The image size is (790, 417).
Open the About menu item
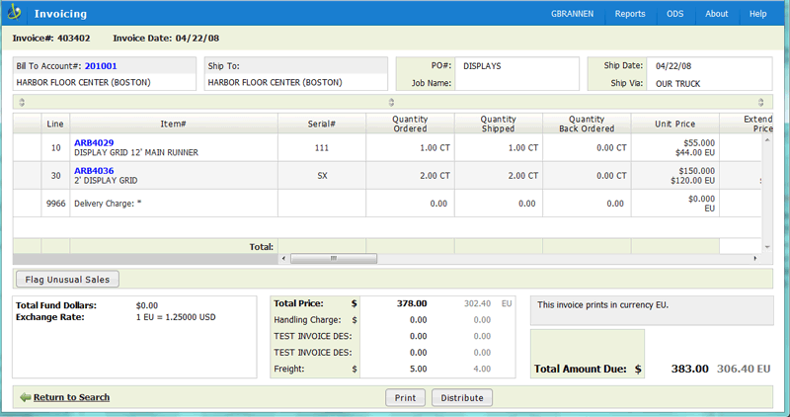click(x=717, y=14)
